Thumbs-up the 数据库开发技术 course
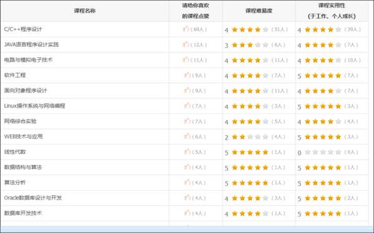The height and width of the screenshot is (233, 374). 187,213
